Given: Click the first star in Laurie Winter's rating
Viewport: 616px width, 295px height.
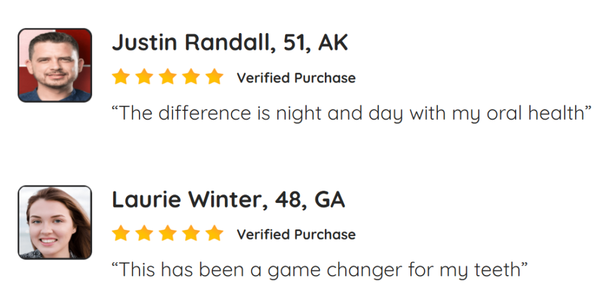Looking at the screenshot, I should [x=120, y=234].
